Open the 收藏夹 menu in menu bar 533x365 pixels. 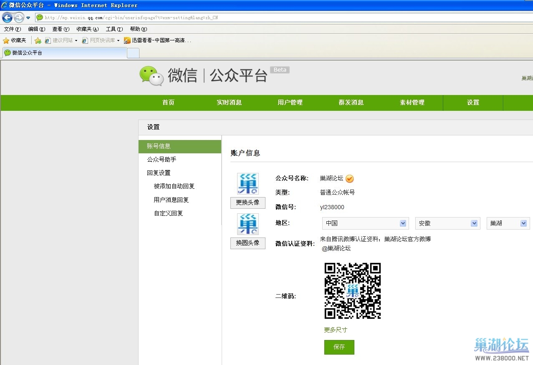[88, 29]
